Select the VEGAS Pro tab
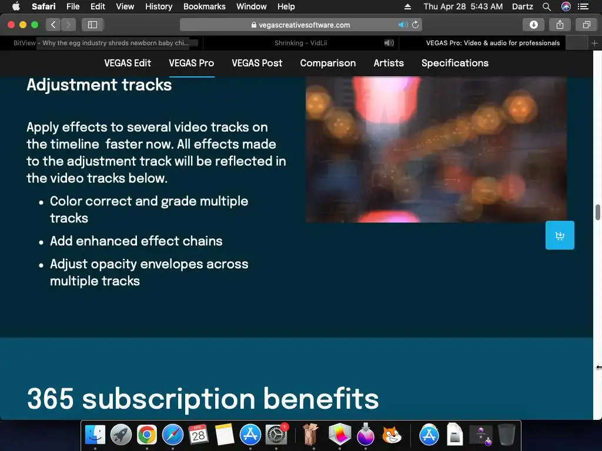The width and height of the screenshot is (602, 451). tap(493, 43)
